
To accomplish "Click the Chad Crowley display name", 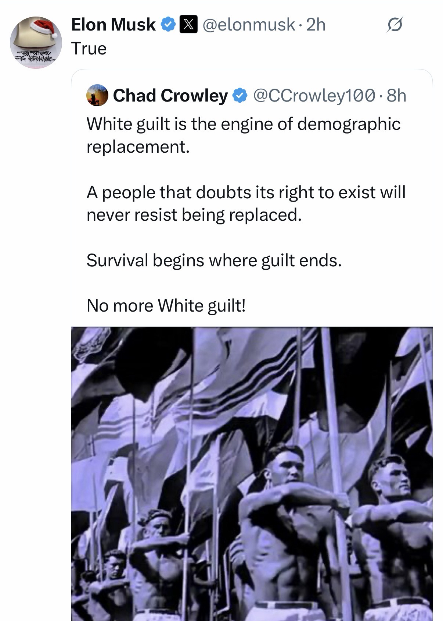I will click(x=170, y=96).
